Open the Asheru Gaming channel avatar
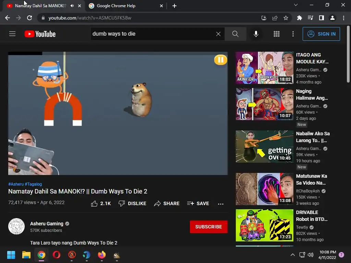 pos(16,226)
